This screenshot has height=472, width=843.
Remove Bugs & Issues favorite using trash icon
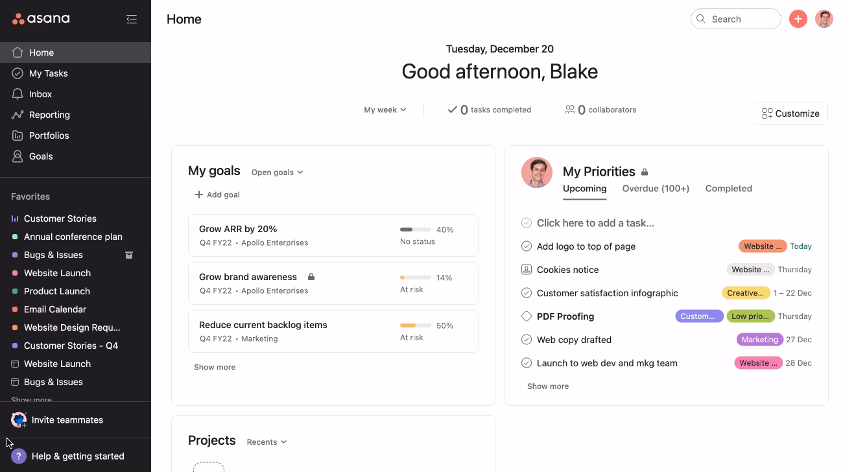pos(129,255)
